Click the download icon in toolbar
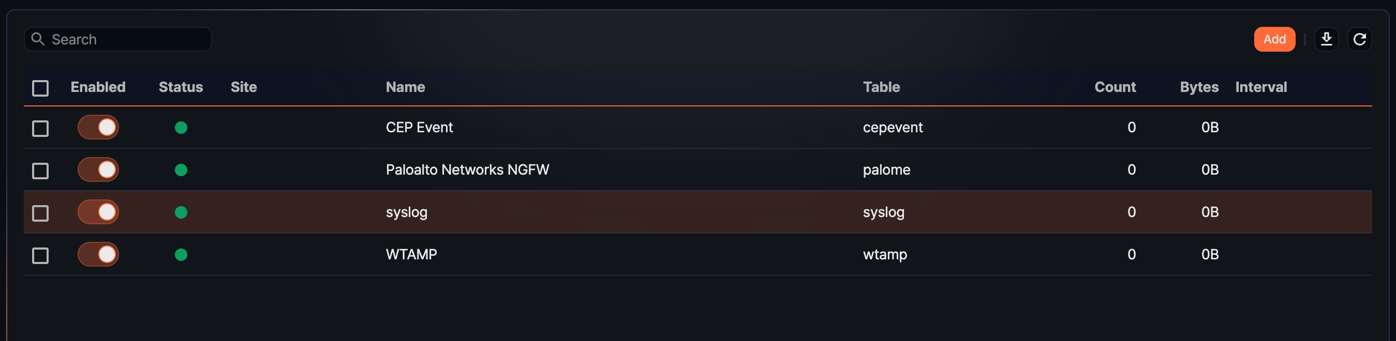 tap(1326, 39)
